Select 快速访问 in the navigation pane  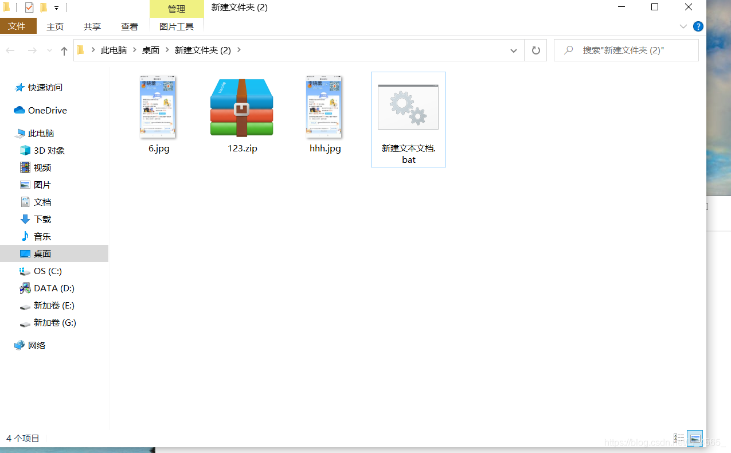[x=45, y=87]
